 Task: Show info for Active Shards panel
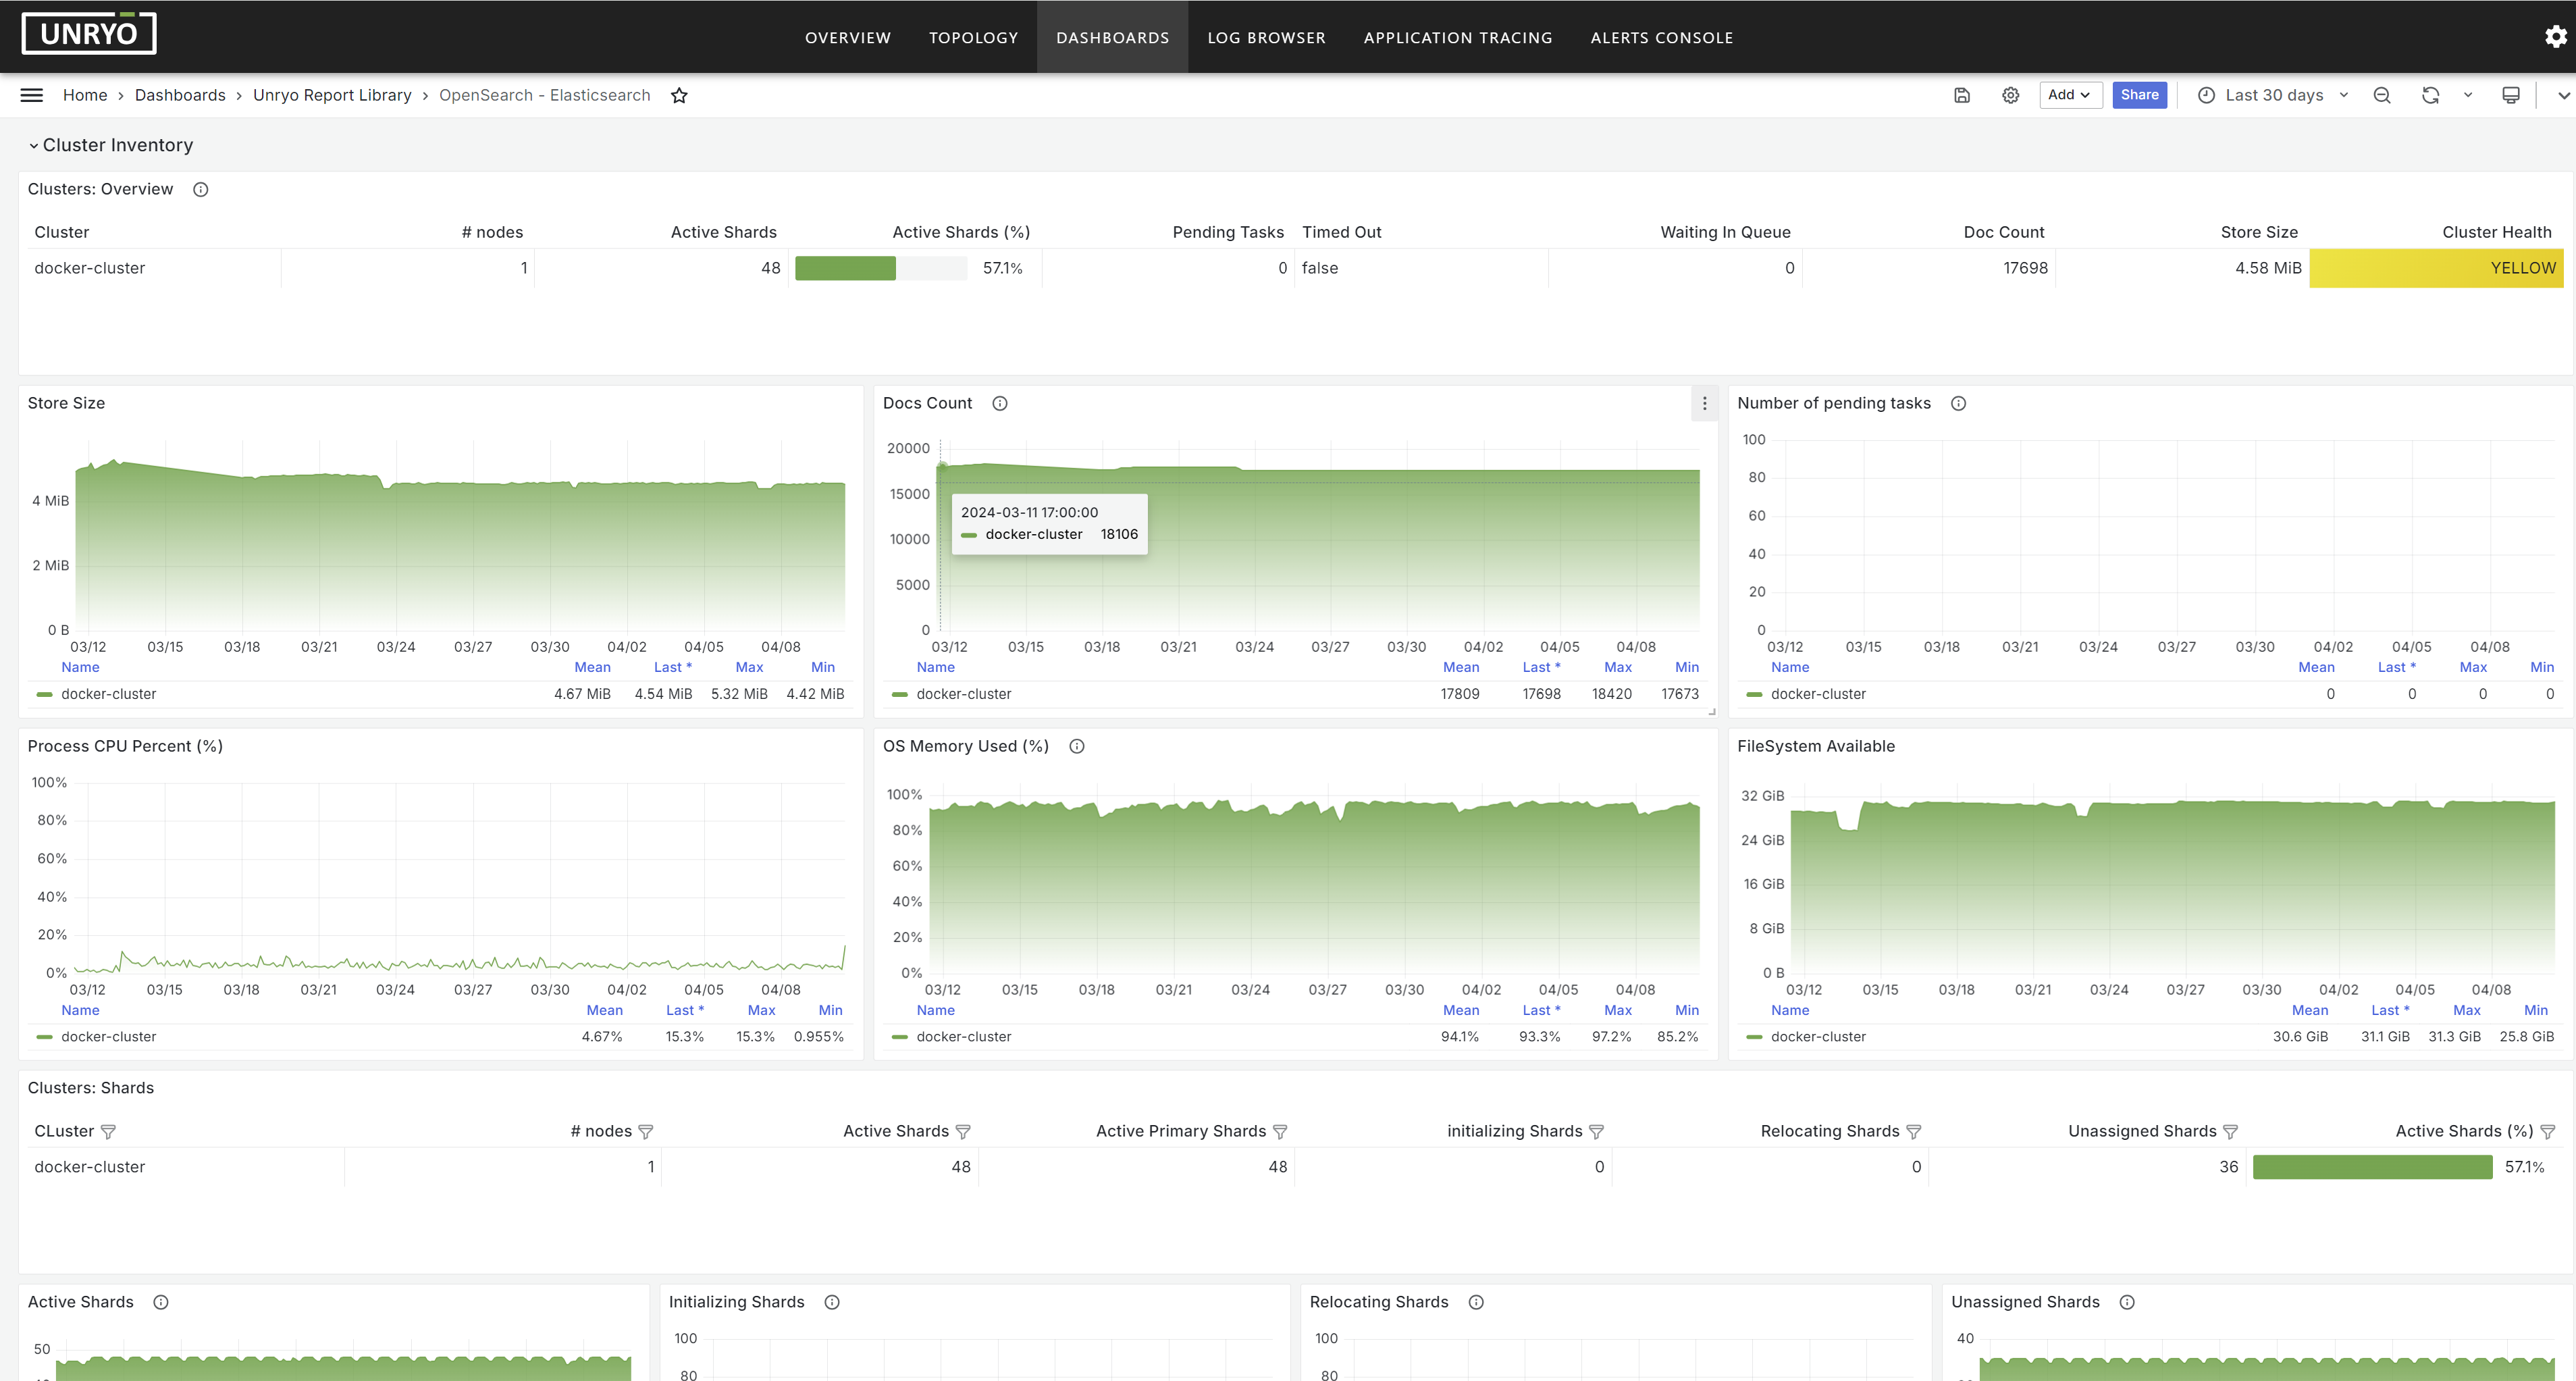160,1302
